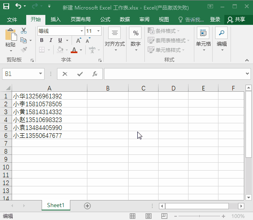Open the 插入 ribbon tab
The height and width of the screenshot is (220, 253).
[55, 20]
